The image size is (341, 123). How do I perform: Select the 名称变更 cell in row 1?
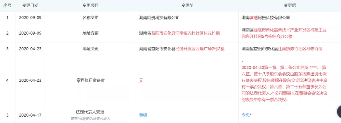click(x=91, y=18)
